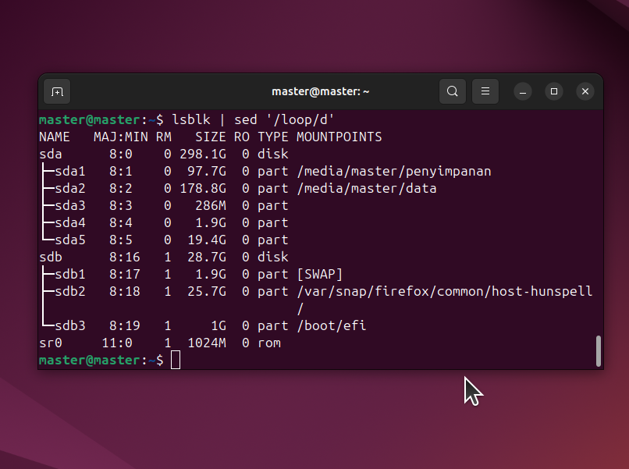Click the rom type text
Viewport: 629px width, 469px height.
[x=269, y=344]
